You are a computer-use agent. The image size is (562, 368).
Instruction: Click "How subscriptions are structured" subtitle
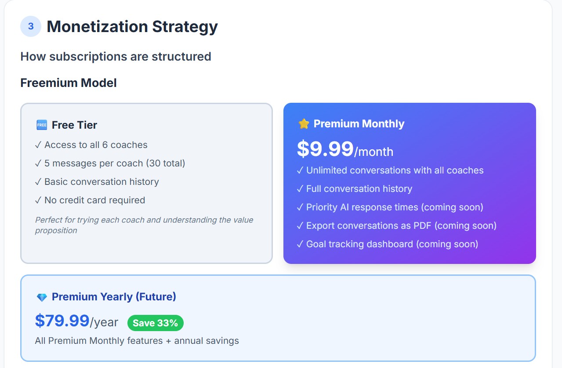coord(116,57)
